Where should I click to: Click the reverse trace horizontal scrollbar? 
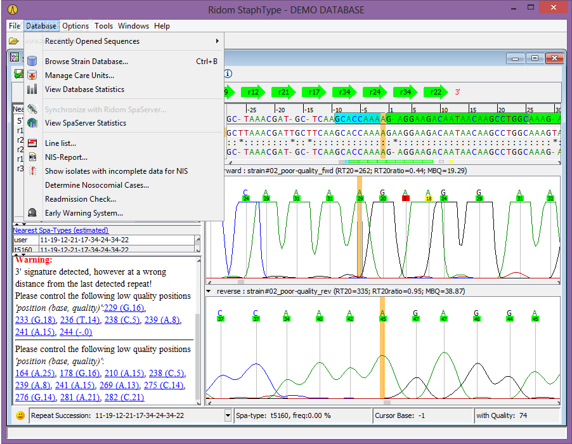[x=383, y=402]
